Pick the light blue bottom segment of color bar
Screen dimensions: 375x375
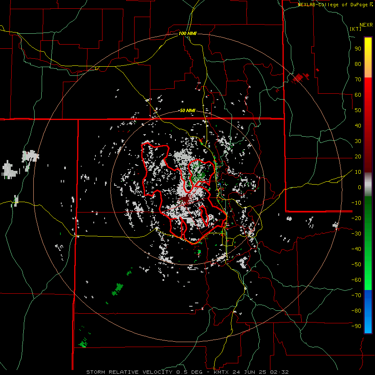[x=368, y=324]
